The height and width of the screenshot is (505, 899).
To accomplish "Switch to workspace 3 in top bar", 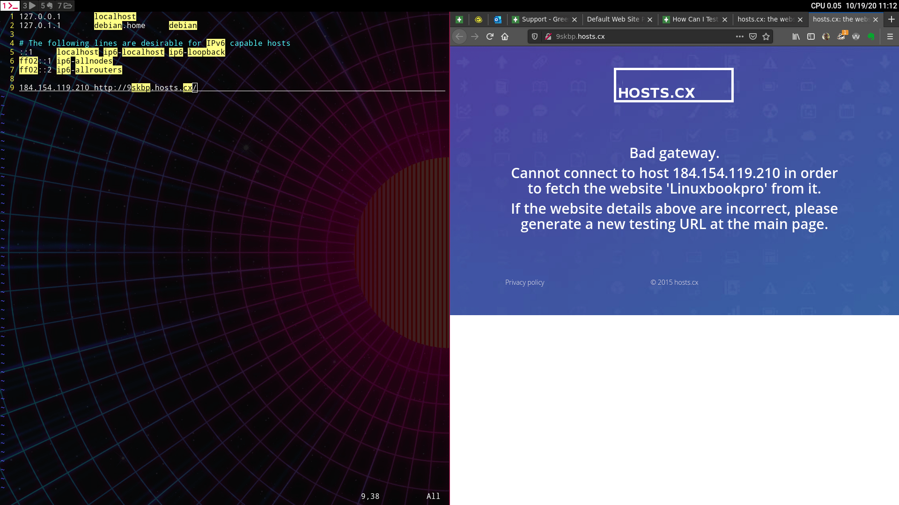I will (x=29, y=6).
